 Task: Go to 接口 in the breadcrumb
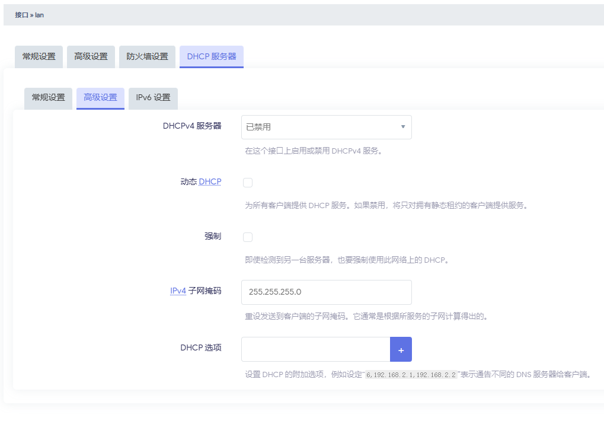pos(21,15)
